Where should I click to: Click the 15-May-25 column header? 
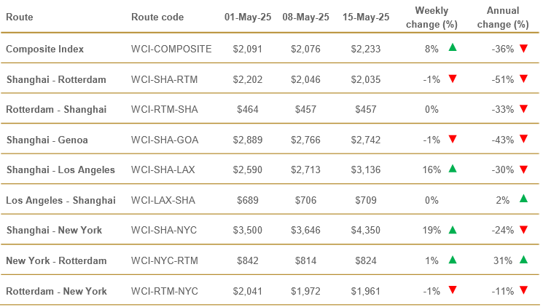(x=366, y=17)
